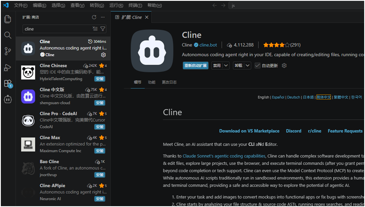This screenshot has width=365, height=207.
Task: Switch to the 更改日志 tab
Action: coord(169,82)
